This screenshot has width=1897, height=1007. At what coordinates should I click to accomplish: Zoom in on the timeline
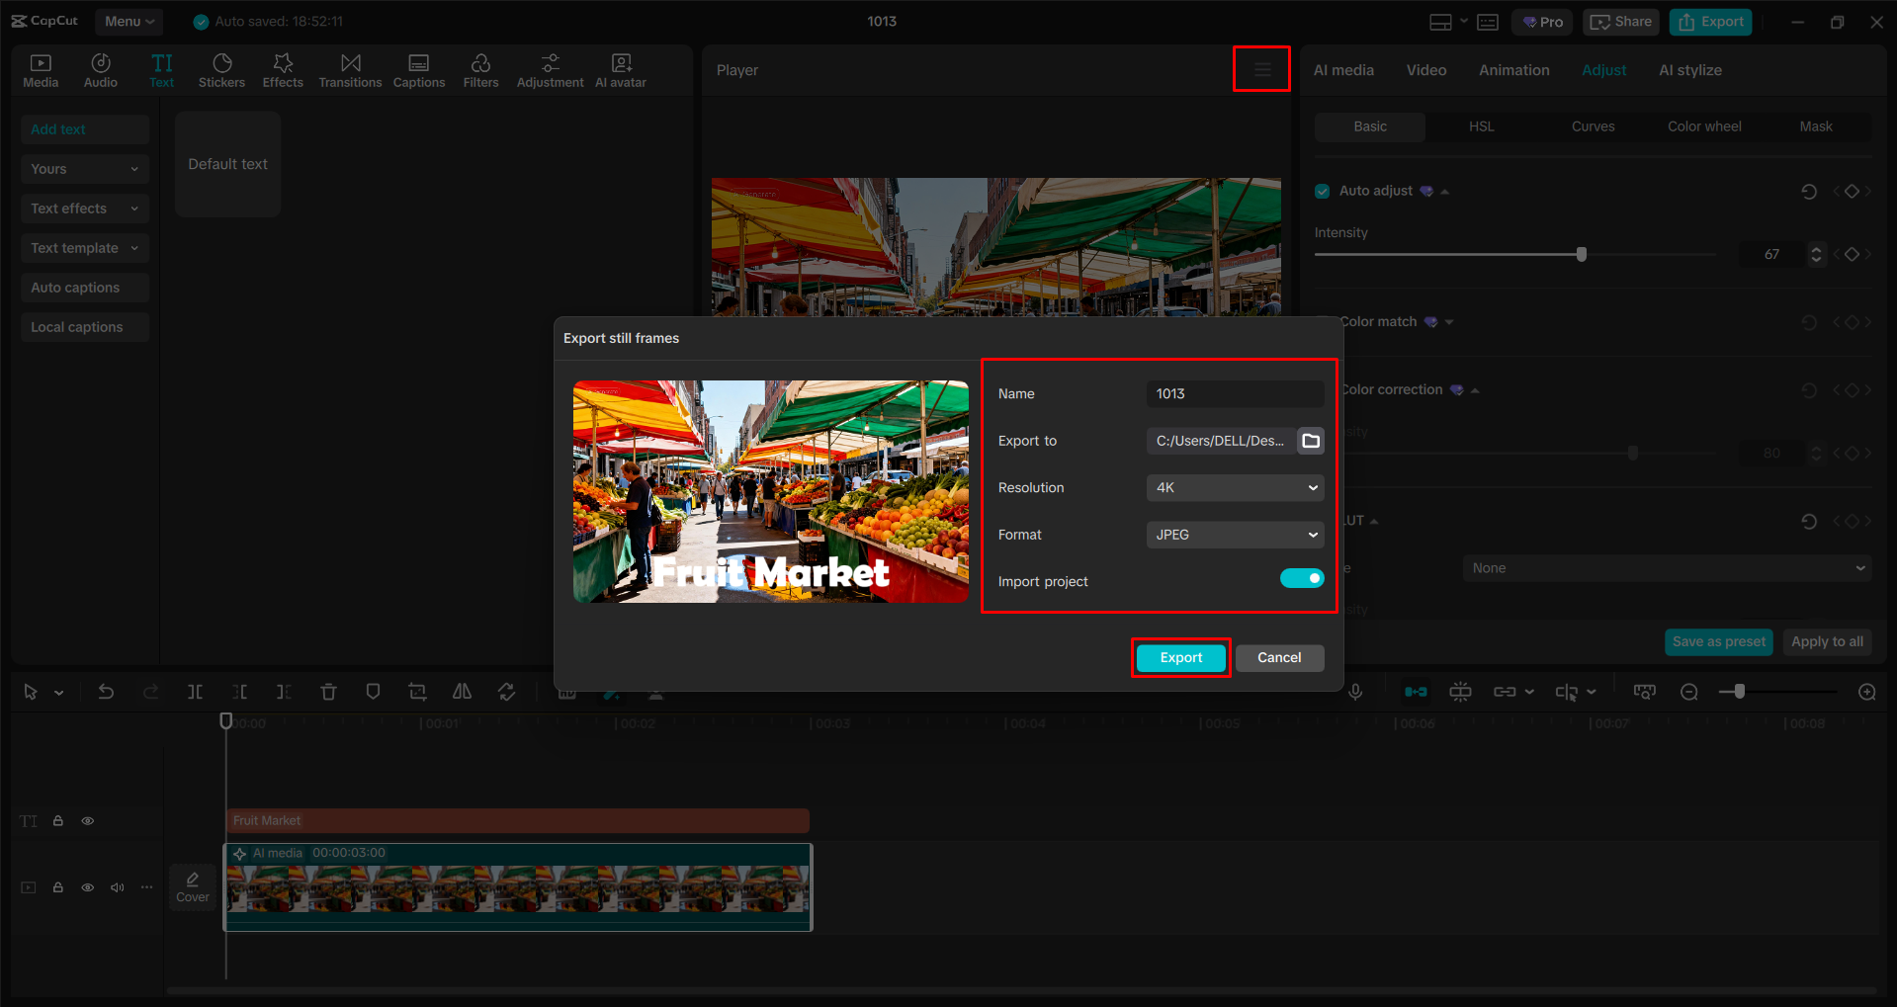point(1866,692)
